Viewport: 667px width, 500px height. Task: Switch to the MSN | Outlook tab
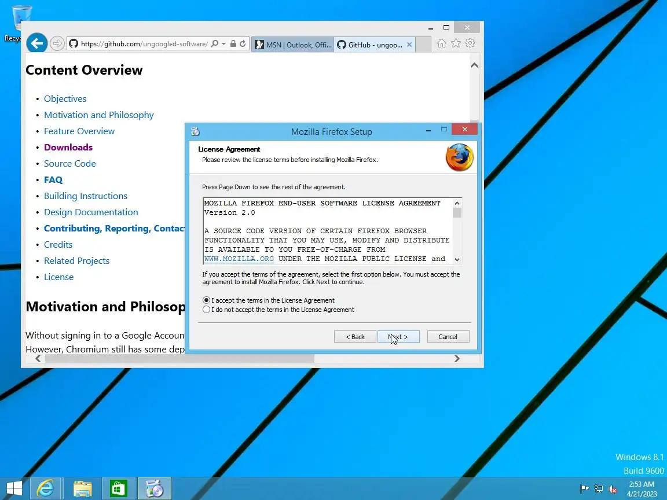click(x=294, y=45)
